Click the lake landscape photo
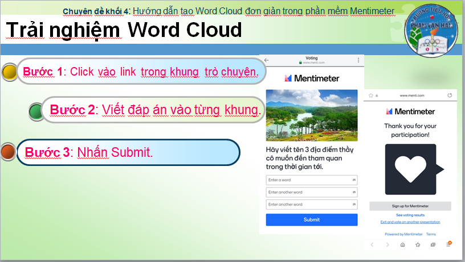The width and height of the screenshot is (465, 262). tap(312, 115)
